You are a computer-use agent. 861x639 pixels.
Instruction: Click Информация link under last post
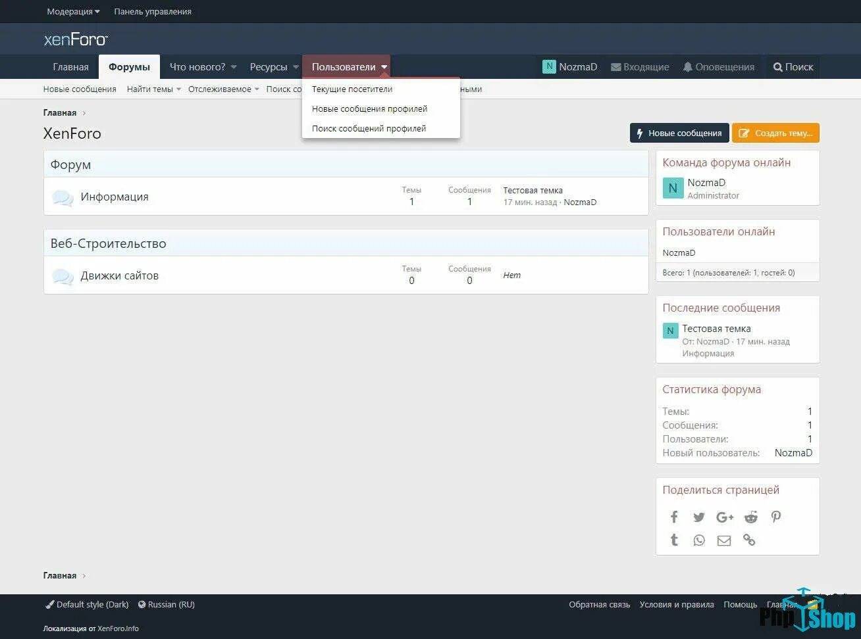click(708, 354)
